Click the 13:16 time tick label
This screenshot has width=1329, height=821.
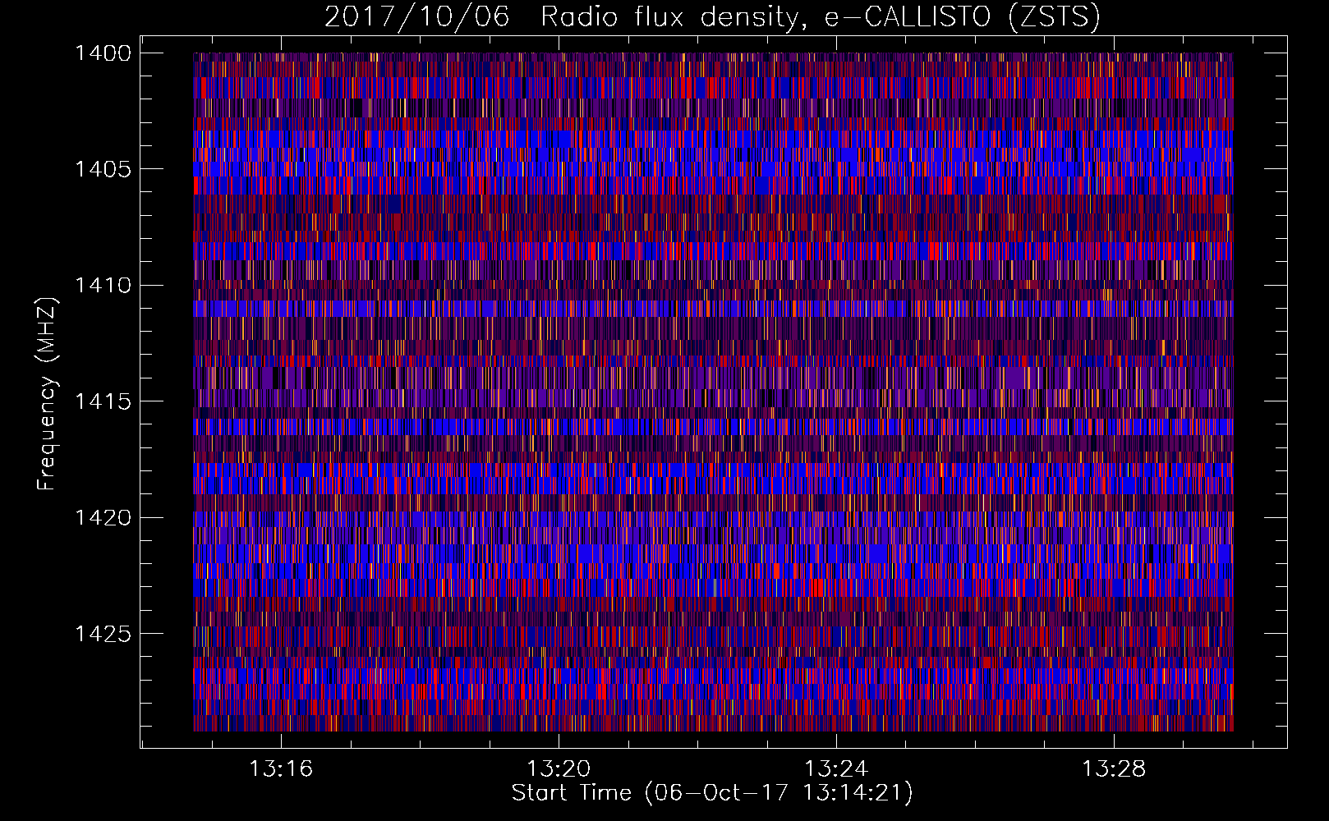281,769
